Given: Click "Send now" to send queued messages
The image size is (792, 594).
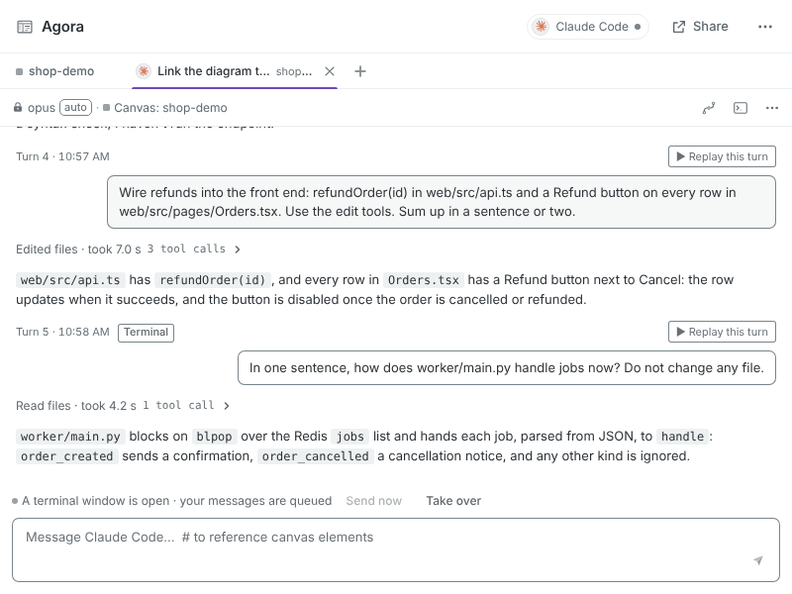Looking at the screenshot, I should (374, 501).
